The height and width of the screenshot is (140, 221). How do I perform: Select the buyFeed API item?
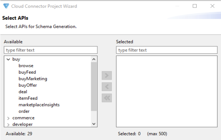(27, 72)
